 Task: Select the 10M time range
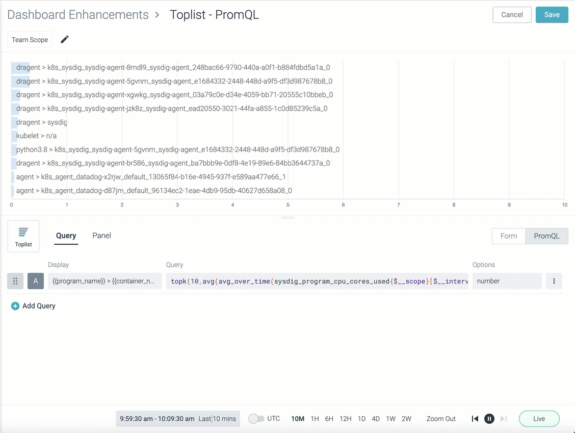[x=298, y=419]
